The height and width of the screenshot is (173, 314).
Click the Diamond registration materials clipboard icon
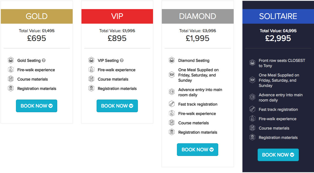172,132
